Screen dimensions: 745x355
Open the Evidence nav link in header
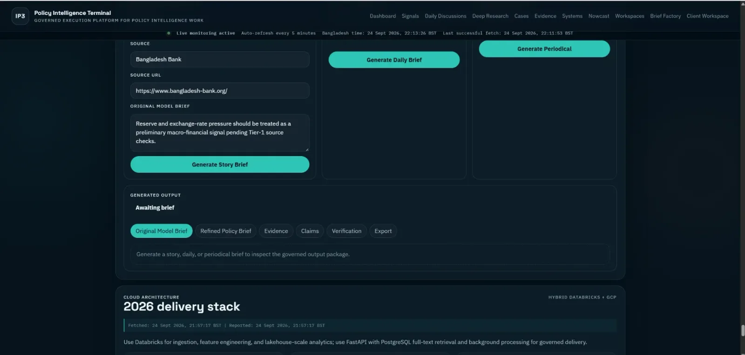[x=545, y=16]
